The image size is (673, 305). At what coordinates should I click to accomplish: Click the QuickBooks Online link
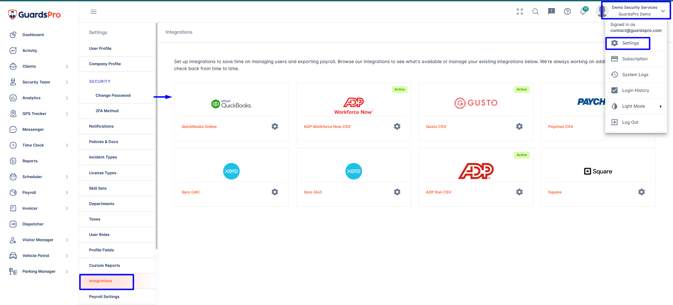(x=199, y=127)
